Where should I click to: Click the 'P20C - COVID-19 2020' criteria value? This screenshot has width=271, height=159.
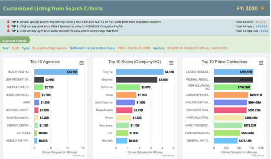(x=134, y=48)
